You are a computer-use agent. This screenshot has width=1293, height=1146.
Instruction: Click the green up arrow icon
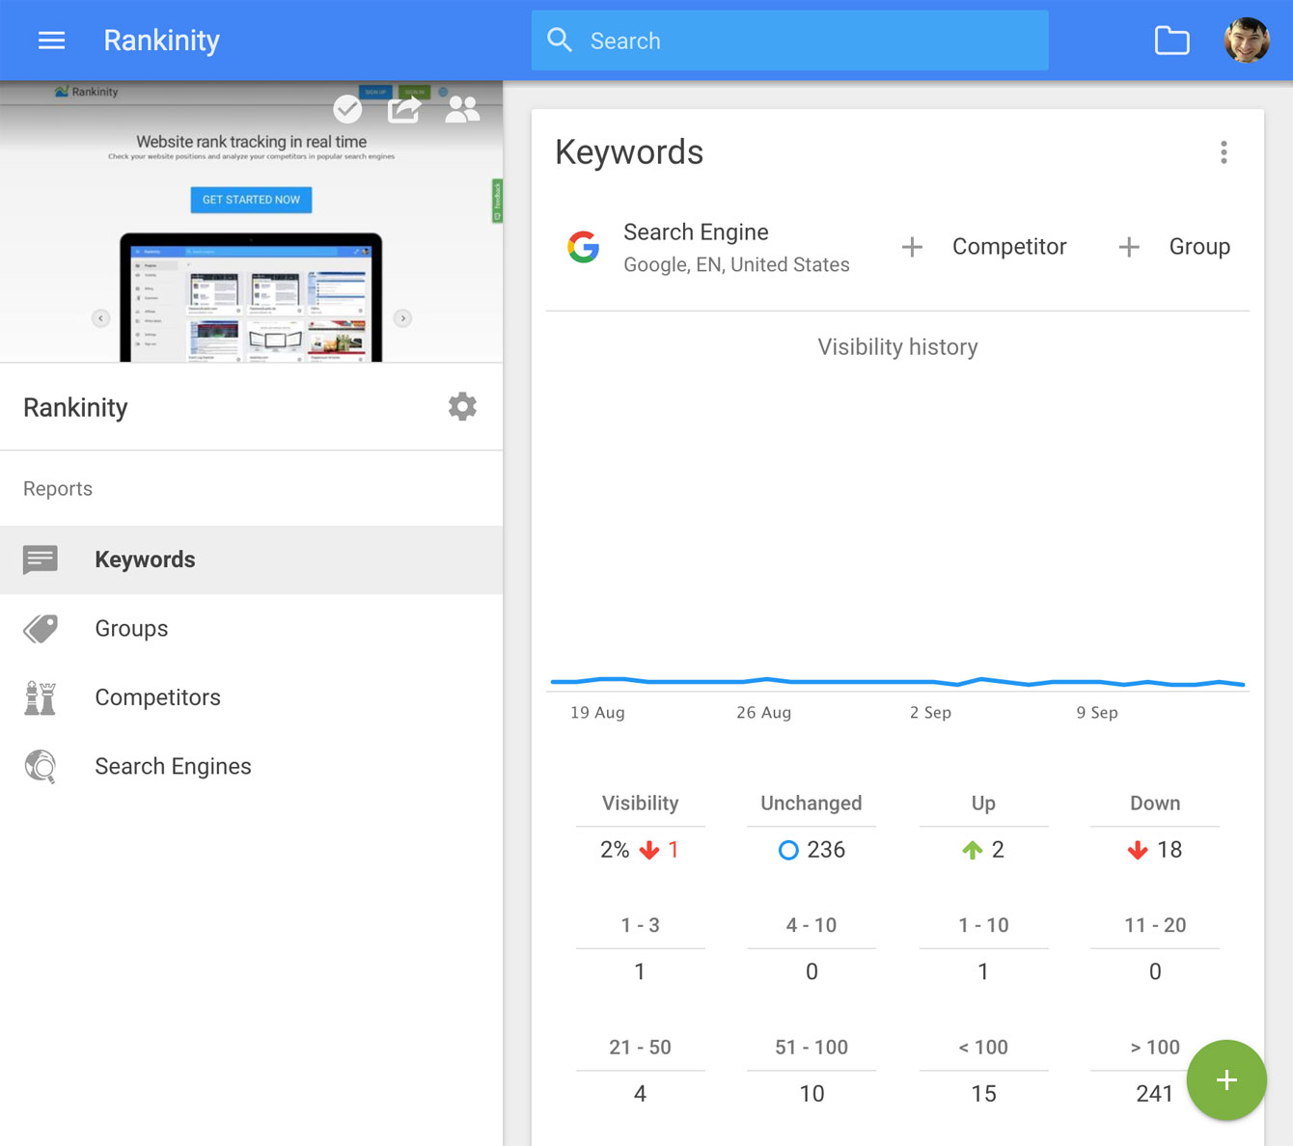pos(973,850)
